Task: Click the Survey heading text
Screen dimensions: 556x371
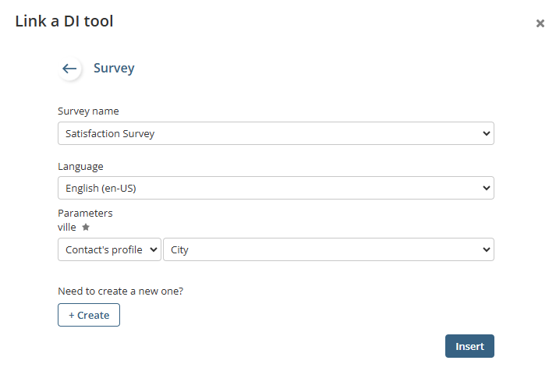Action: [114, 68]
